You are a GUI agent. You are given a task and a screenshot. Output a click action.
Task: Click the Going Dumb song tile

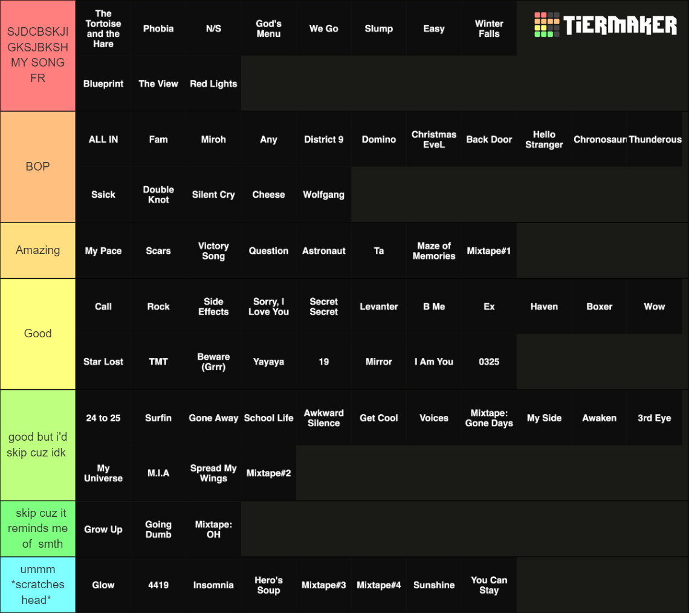158,529
